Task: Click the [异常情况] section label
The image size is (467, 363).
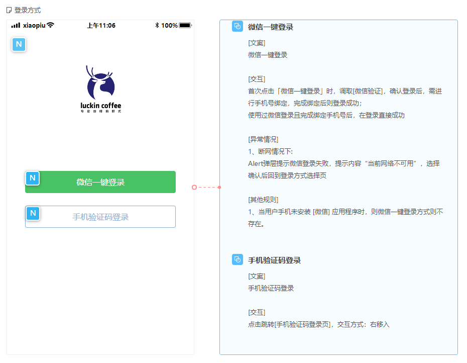Action: pos(263,139)
